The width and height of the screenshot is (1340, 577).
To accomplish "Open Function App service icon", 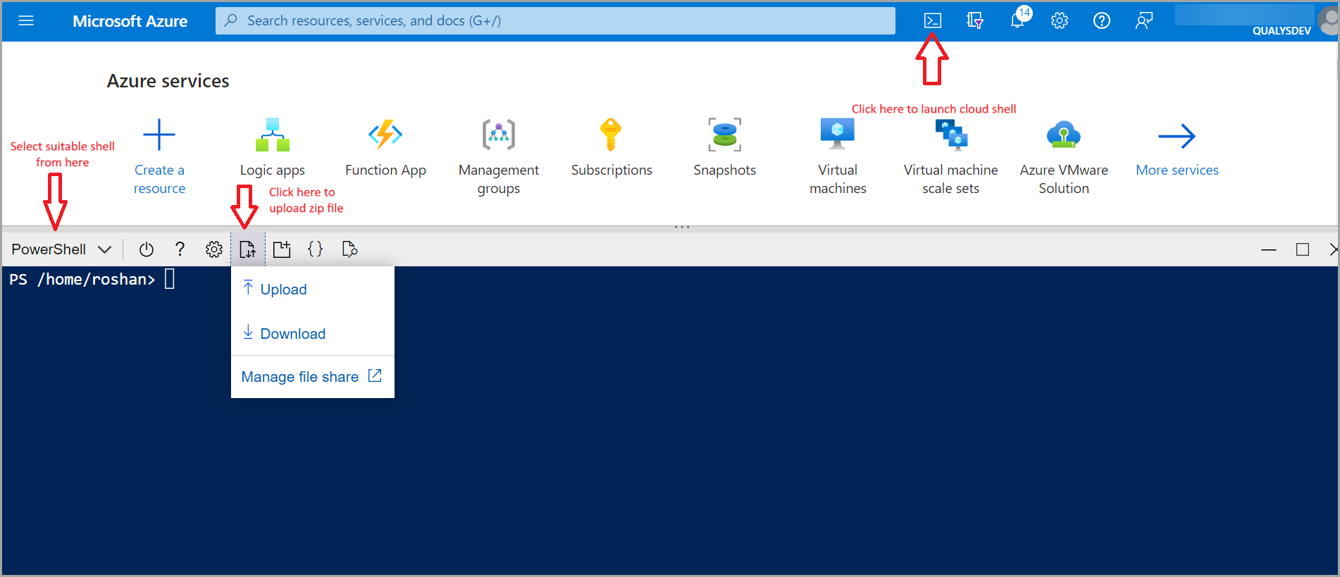I will pyautogui.click(x=385, y=135).
